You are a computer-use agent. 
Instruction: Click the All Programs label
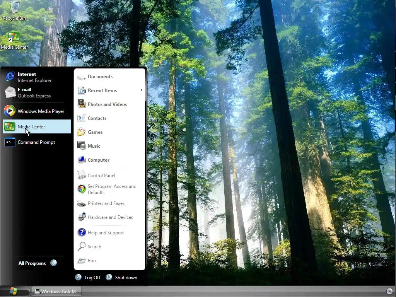32,263
